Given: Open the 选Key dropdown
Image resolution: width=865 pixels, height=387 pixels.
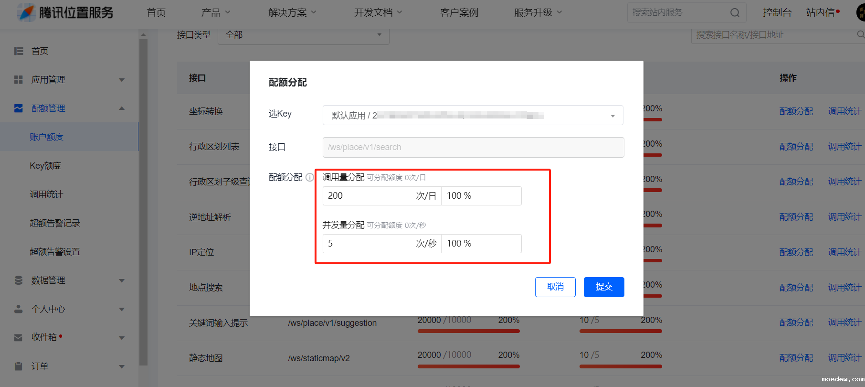Looking at the screenshot, I should click(x=473, y=116).
